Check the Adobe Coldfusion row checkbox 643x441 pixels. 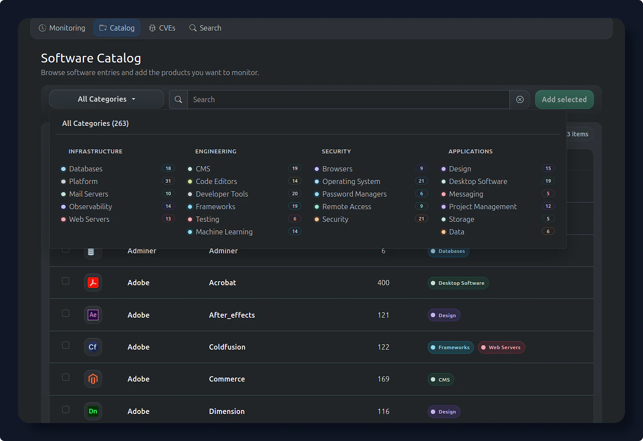(x=66, y=345)
